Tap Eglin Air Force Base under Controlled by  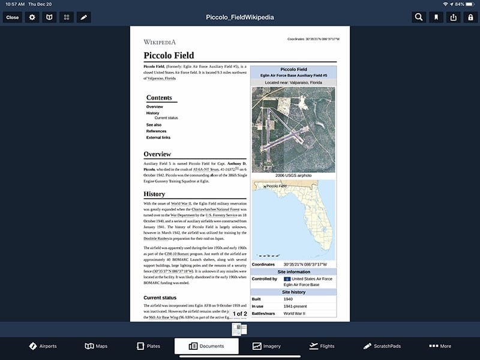301,284
